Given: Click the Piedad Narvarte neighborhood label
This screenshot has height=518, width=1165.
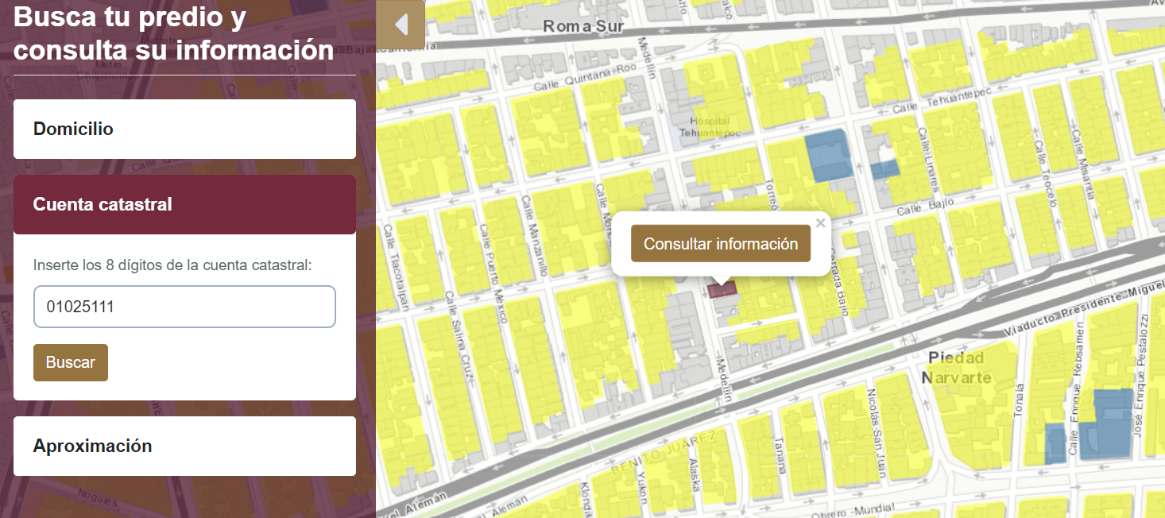Looking at the screenshot, I should point(957,367).
